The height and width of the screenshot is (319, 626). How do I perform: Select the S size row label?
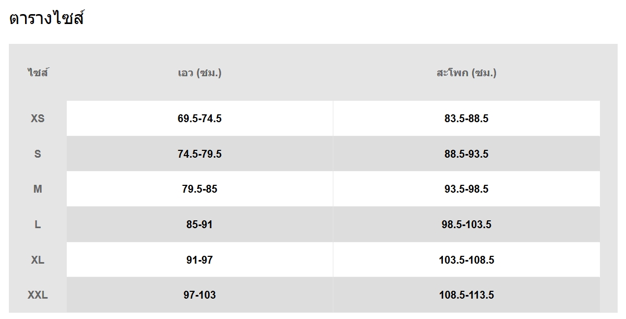tap(38, 154)
